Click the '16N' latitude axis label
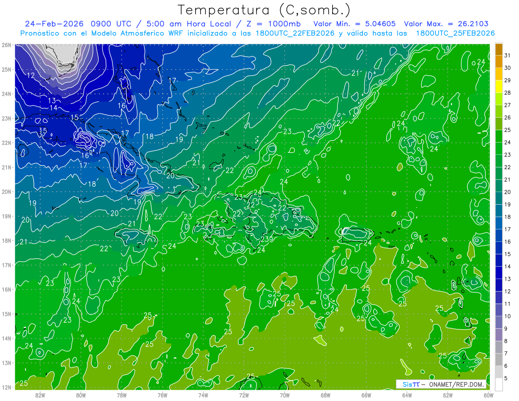The height and width of the screenshot is (401, 519). click(6, 289)
